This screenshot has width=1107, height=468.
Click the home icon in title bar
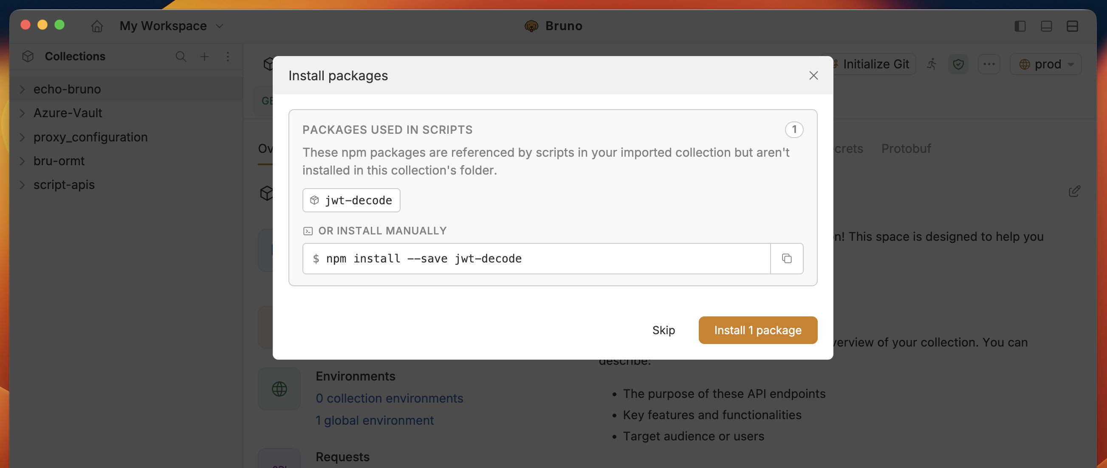pos(97,26)
